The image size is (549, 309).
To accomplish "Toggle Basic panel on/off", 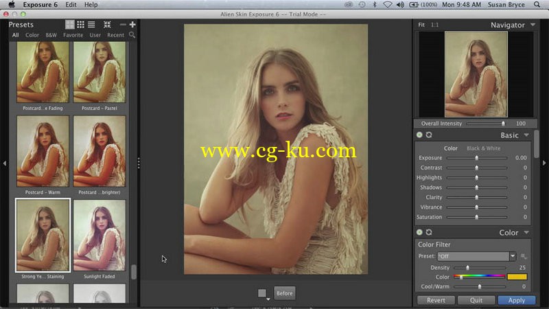I will (419, 135).
